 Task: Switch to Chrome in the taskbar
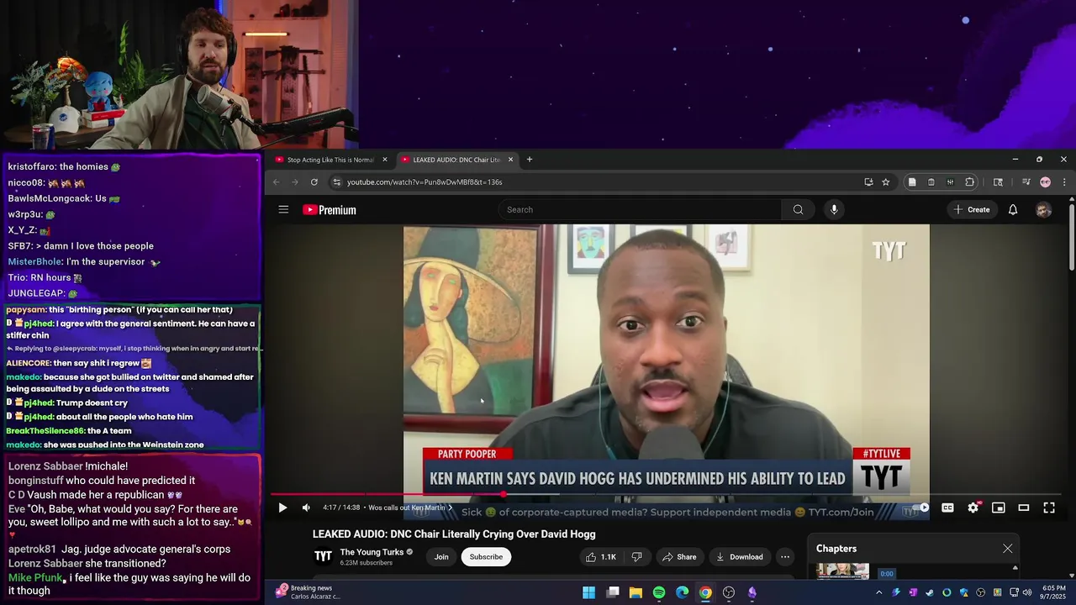click(705, 592)
